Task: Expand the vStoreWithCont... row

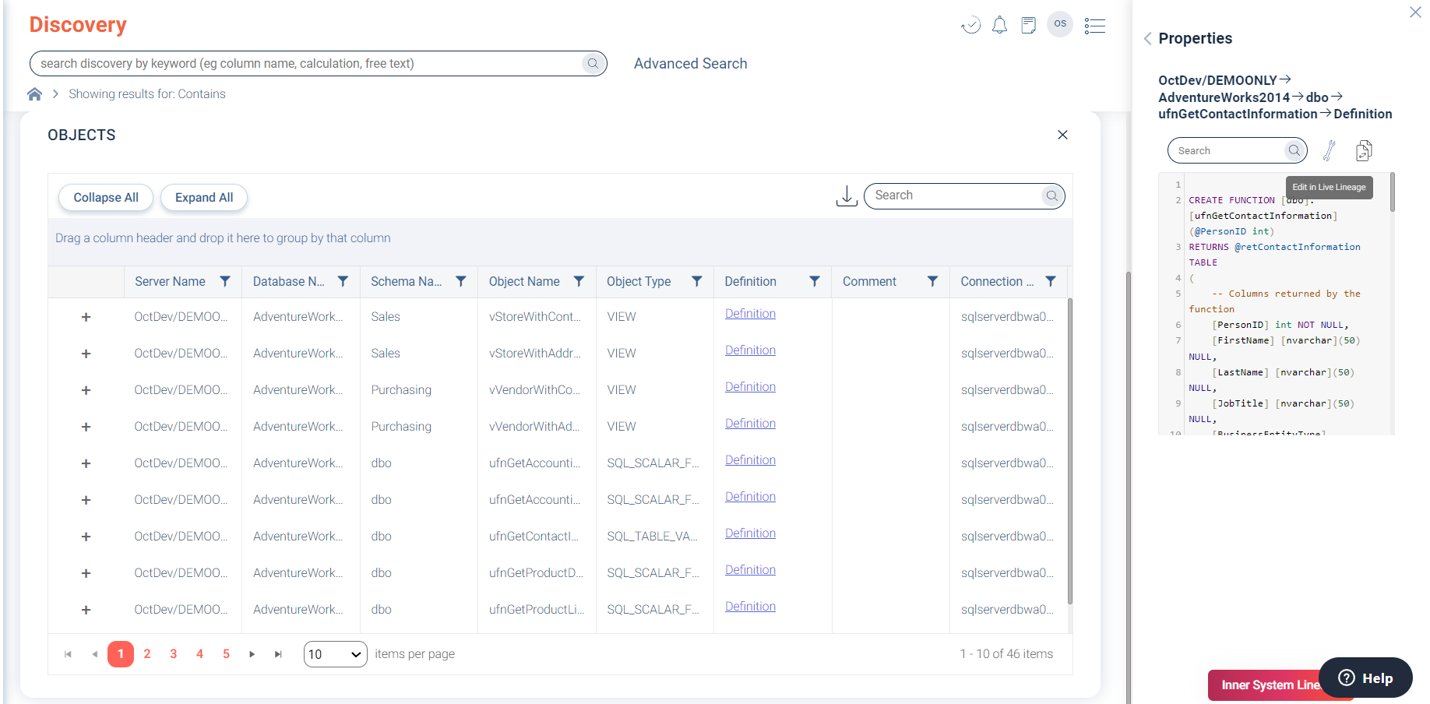Action: tap(86, 317)
